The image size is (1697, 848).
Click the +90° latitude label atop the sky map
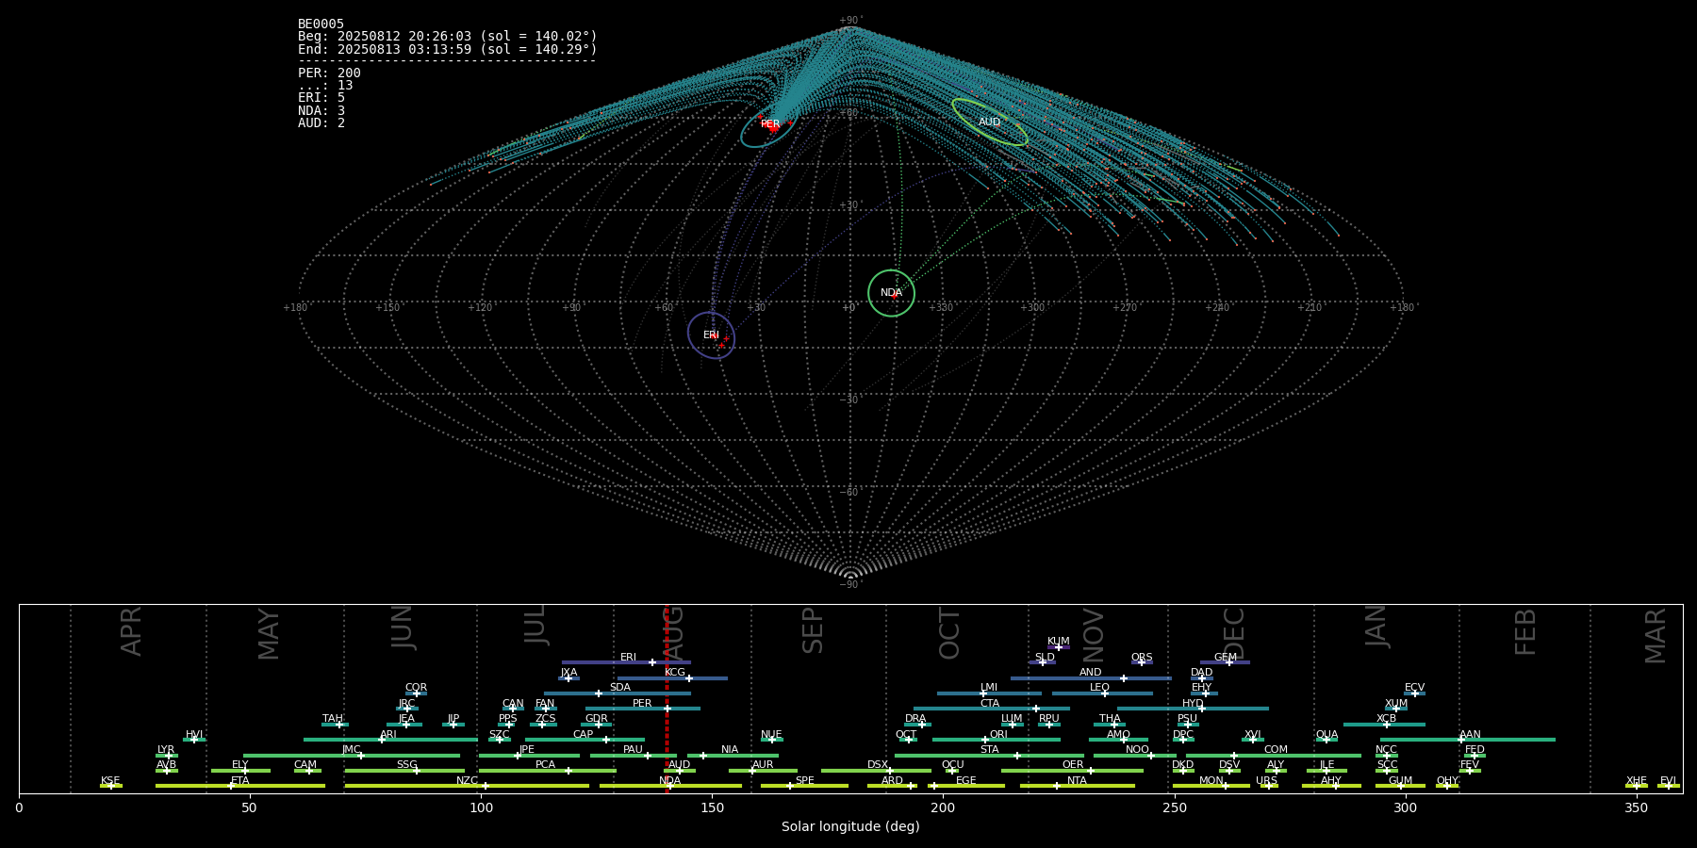tap(850, 21)
